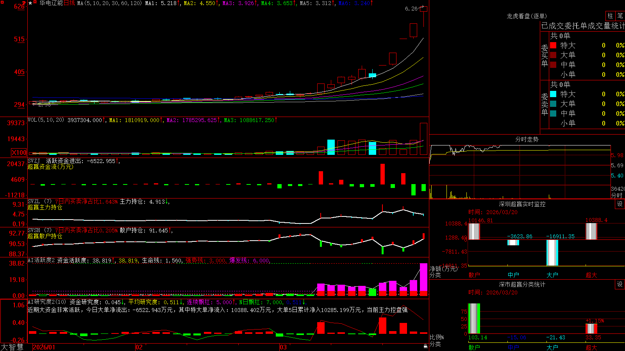The image size is (625, 351).
Task: Switch to 柱 bar display mode
Action: (610, 16)
